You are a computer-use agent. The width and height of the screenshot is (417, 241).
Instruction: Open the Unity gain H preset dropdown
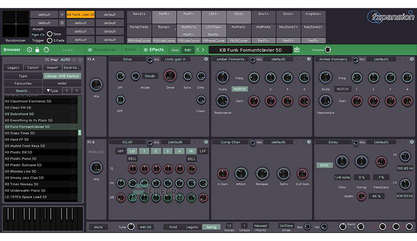pos(176,59)
